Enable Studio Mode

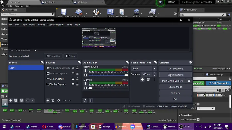click(x=175, y=87)
